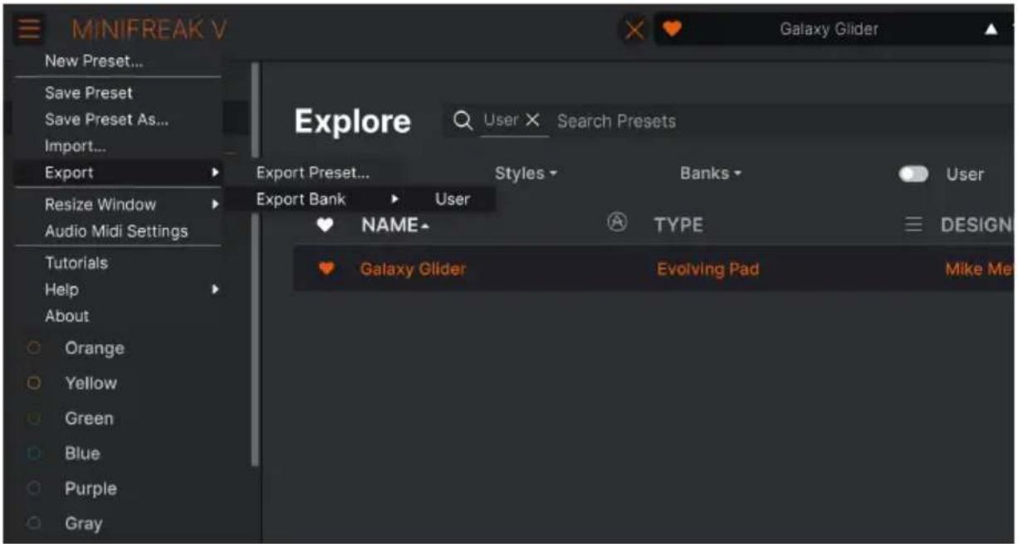Open Audio Midi Settings

(x=116, y=231)
